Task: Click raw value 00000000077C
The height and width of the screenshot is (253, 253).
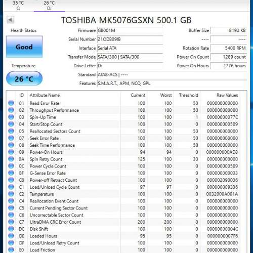Action: pyautogui.click(x=222, y=117)
